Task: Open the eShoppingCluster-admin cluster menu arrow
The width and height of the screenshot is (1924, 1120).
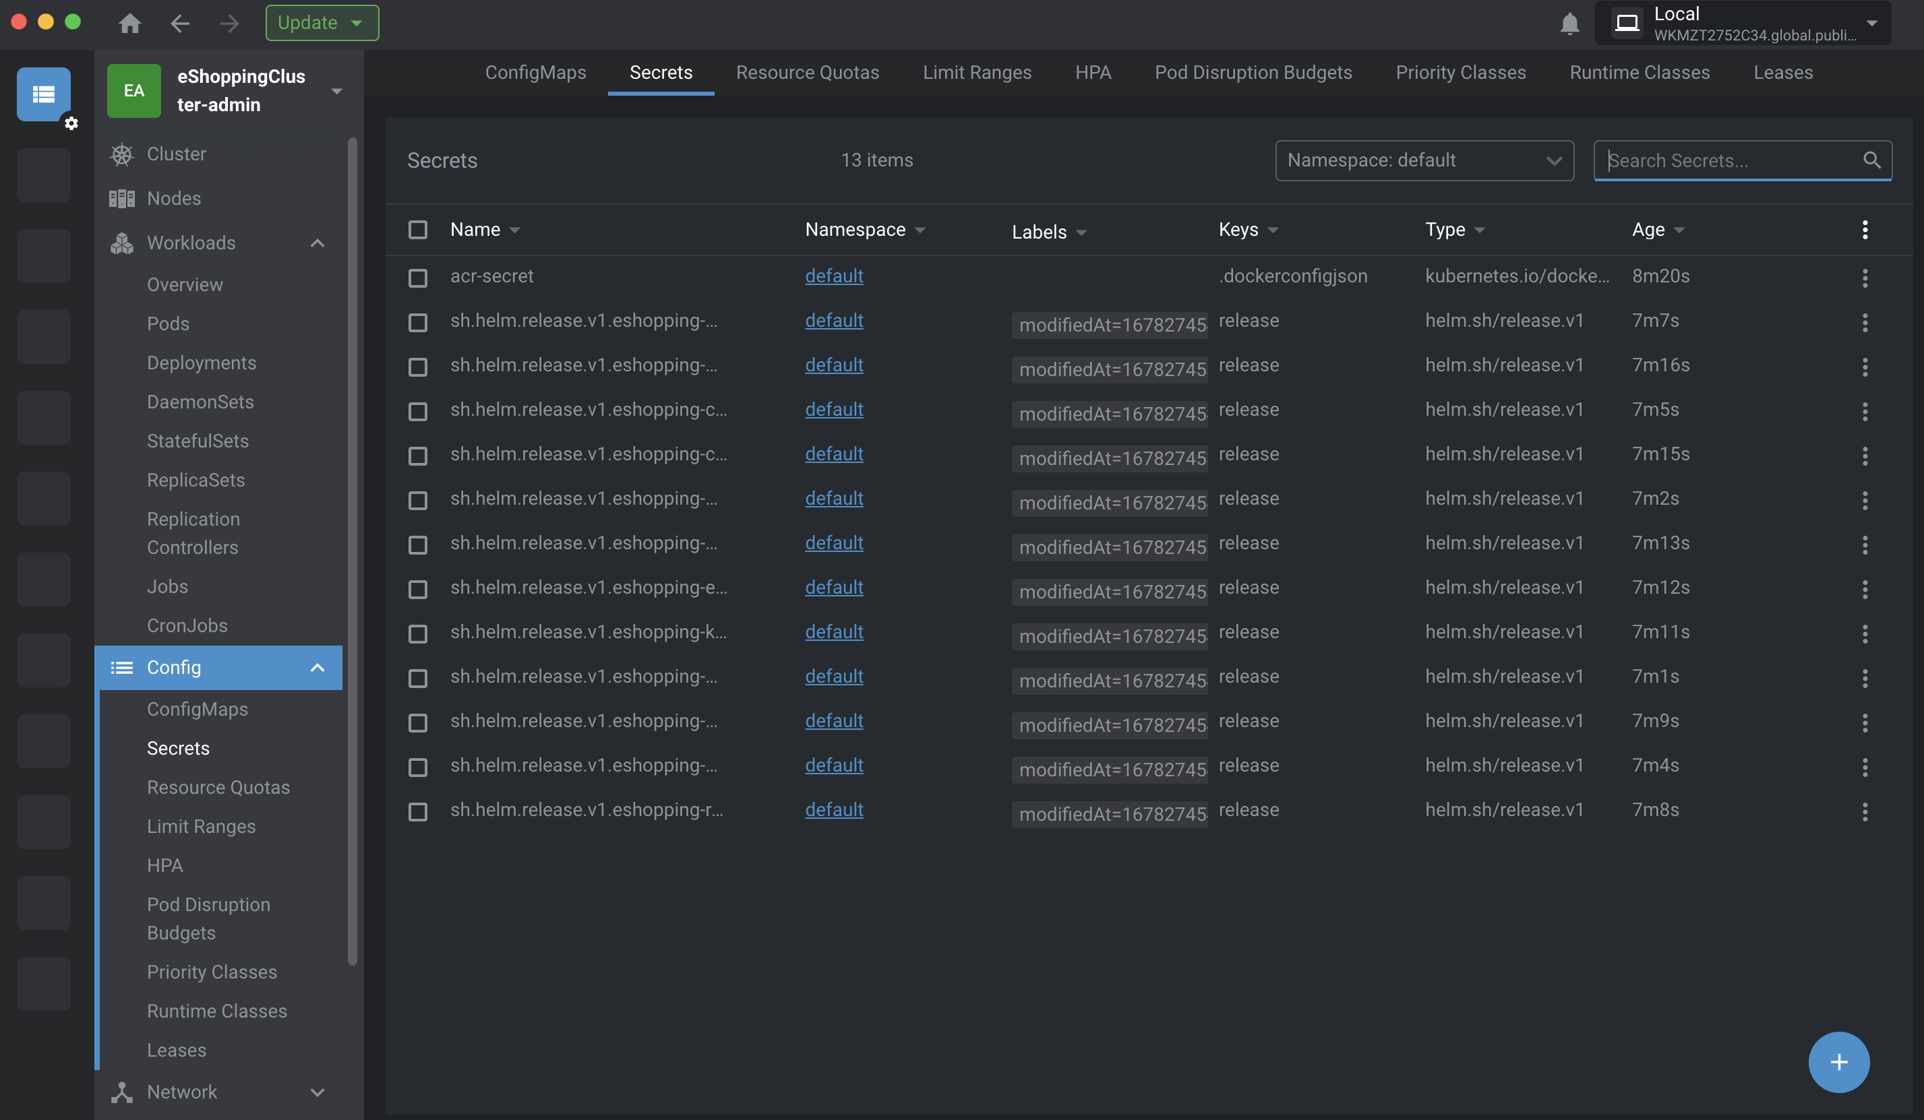Action: pyautogui.click(x=336, y=91)
